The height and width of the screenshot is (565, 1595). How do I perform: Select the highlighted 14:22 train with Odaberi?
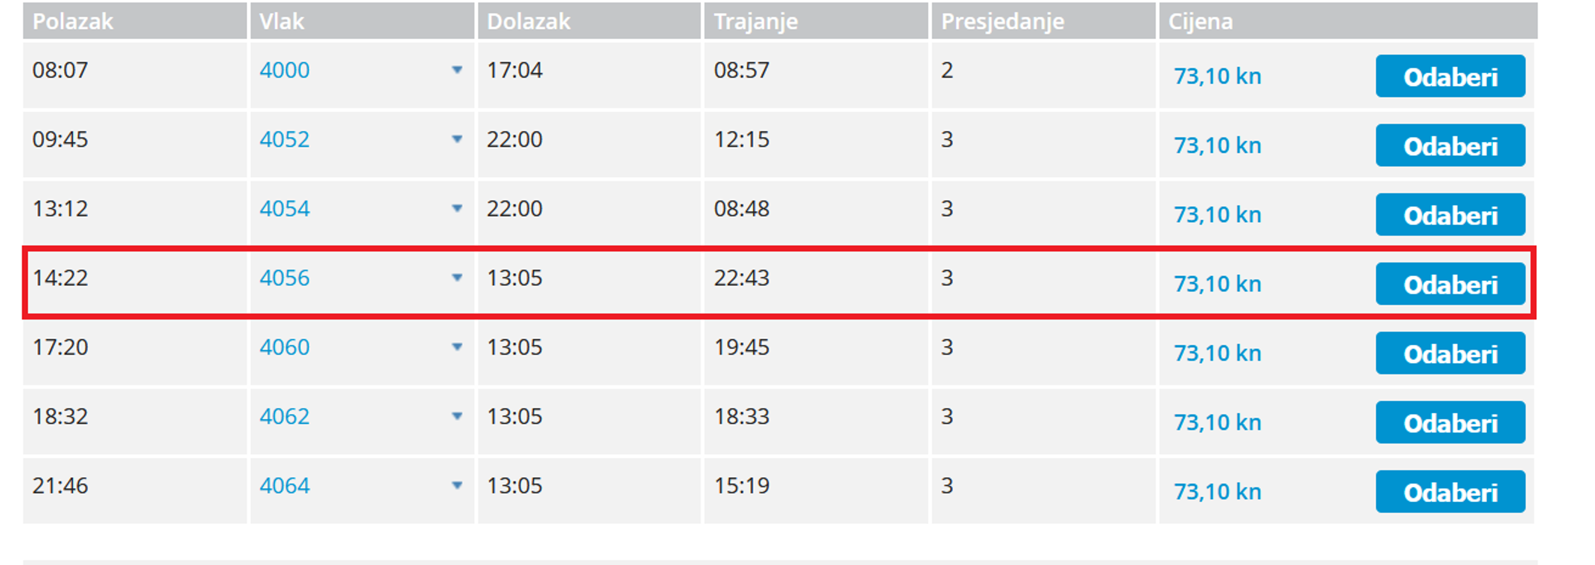tap(1450, 284)
